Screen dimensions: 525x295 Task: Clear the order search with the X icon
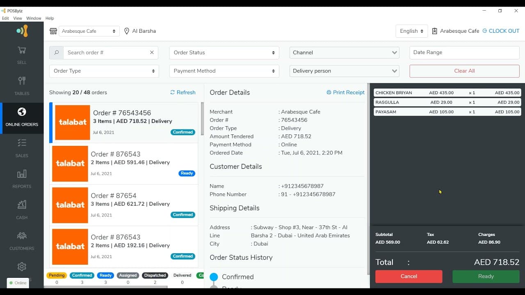point(152,52)
